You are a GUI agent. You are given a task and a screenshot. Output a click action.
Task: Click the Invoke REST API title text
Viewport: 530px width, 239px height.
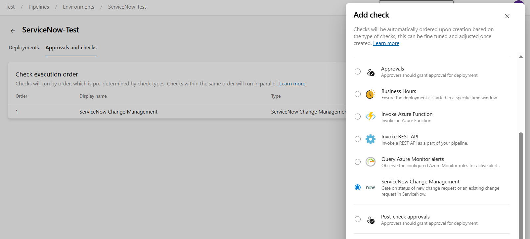pyautogui.click(x=400, y=137)
